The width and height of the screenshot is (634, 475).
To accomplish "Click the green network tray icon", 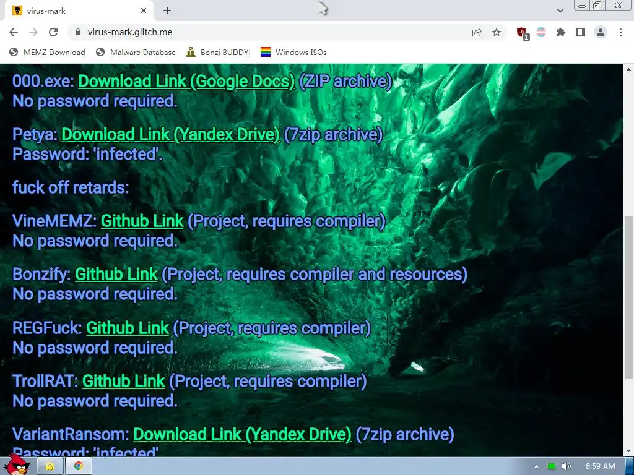I will 551,466.
